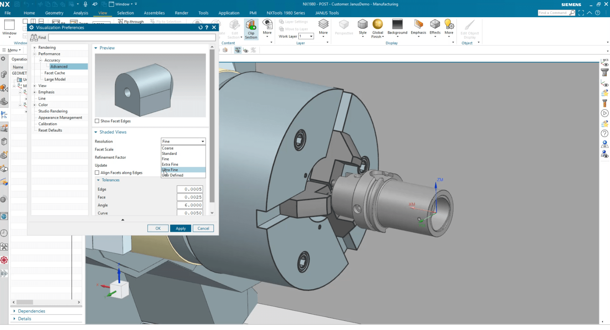Collapse the Preview section
The width and height of the screenshot is (610, 330).
click(96, 48)
